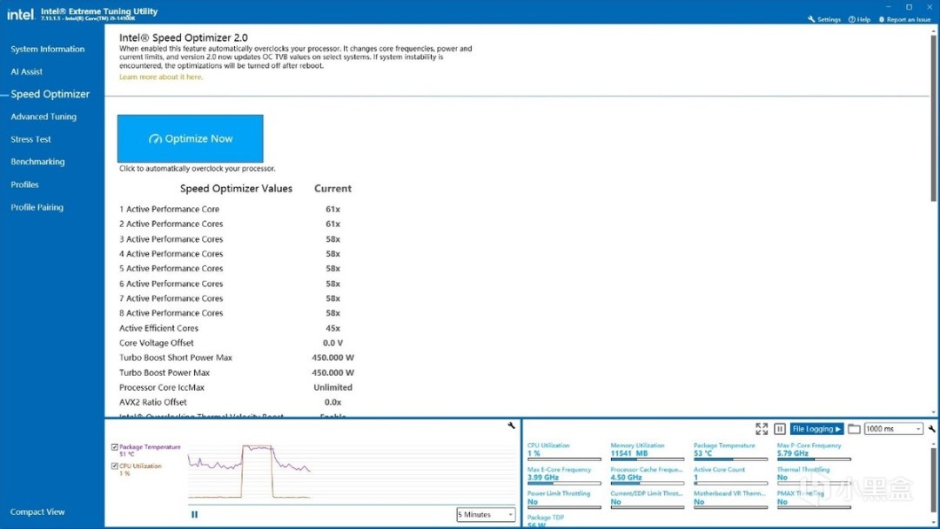Click the 1 Active Performance Core row

pos(236,209)
